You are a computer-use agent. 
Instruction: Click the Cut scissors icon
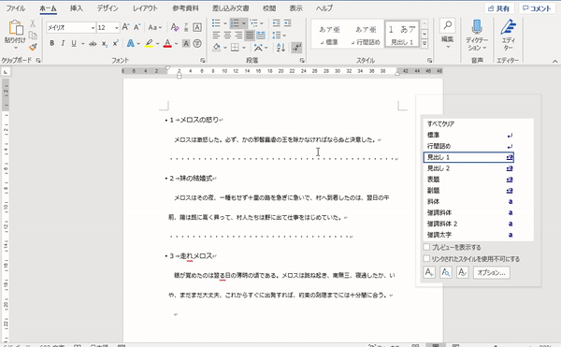pos(33,23)
